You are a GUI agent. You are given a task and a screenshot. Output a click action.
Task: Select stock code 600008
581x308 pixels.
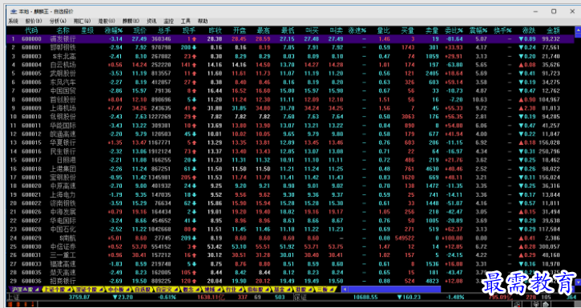(x=31, y=99)
